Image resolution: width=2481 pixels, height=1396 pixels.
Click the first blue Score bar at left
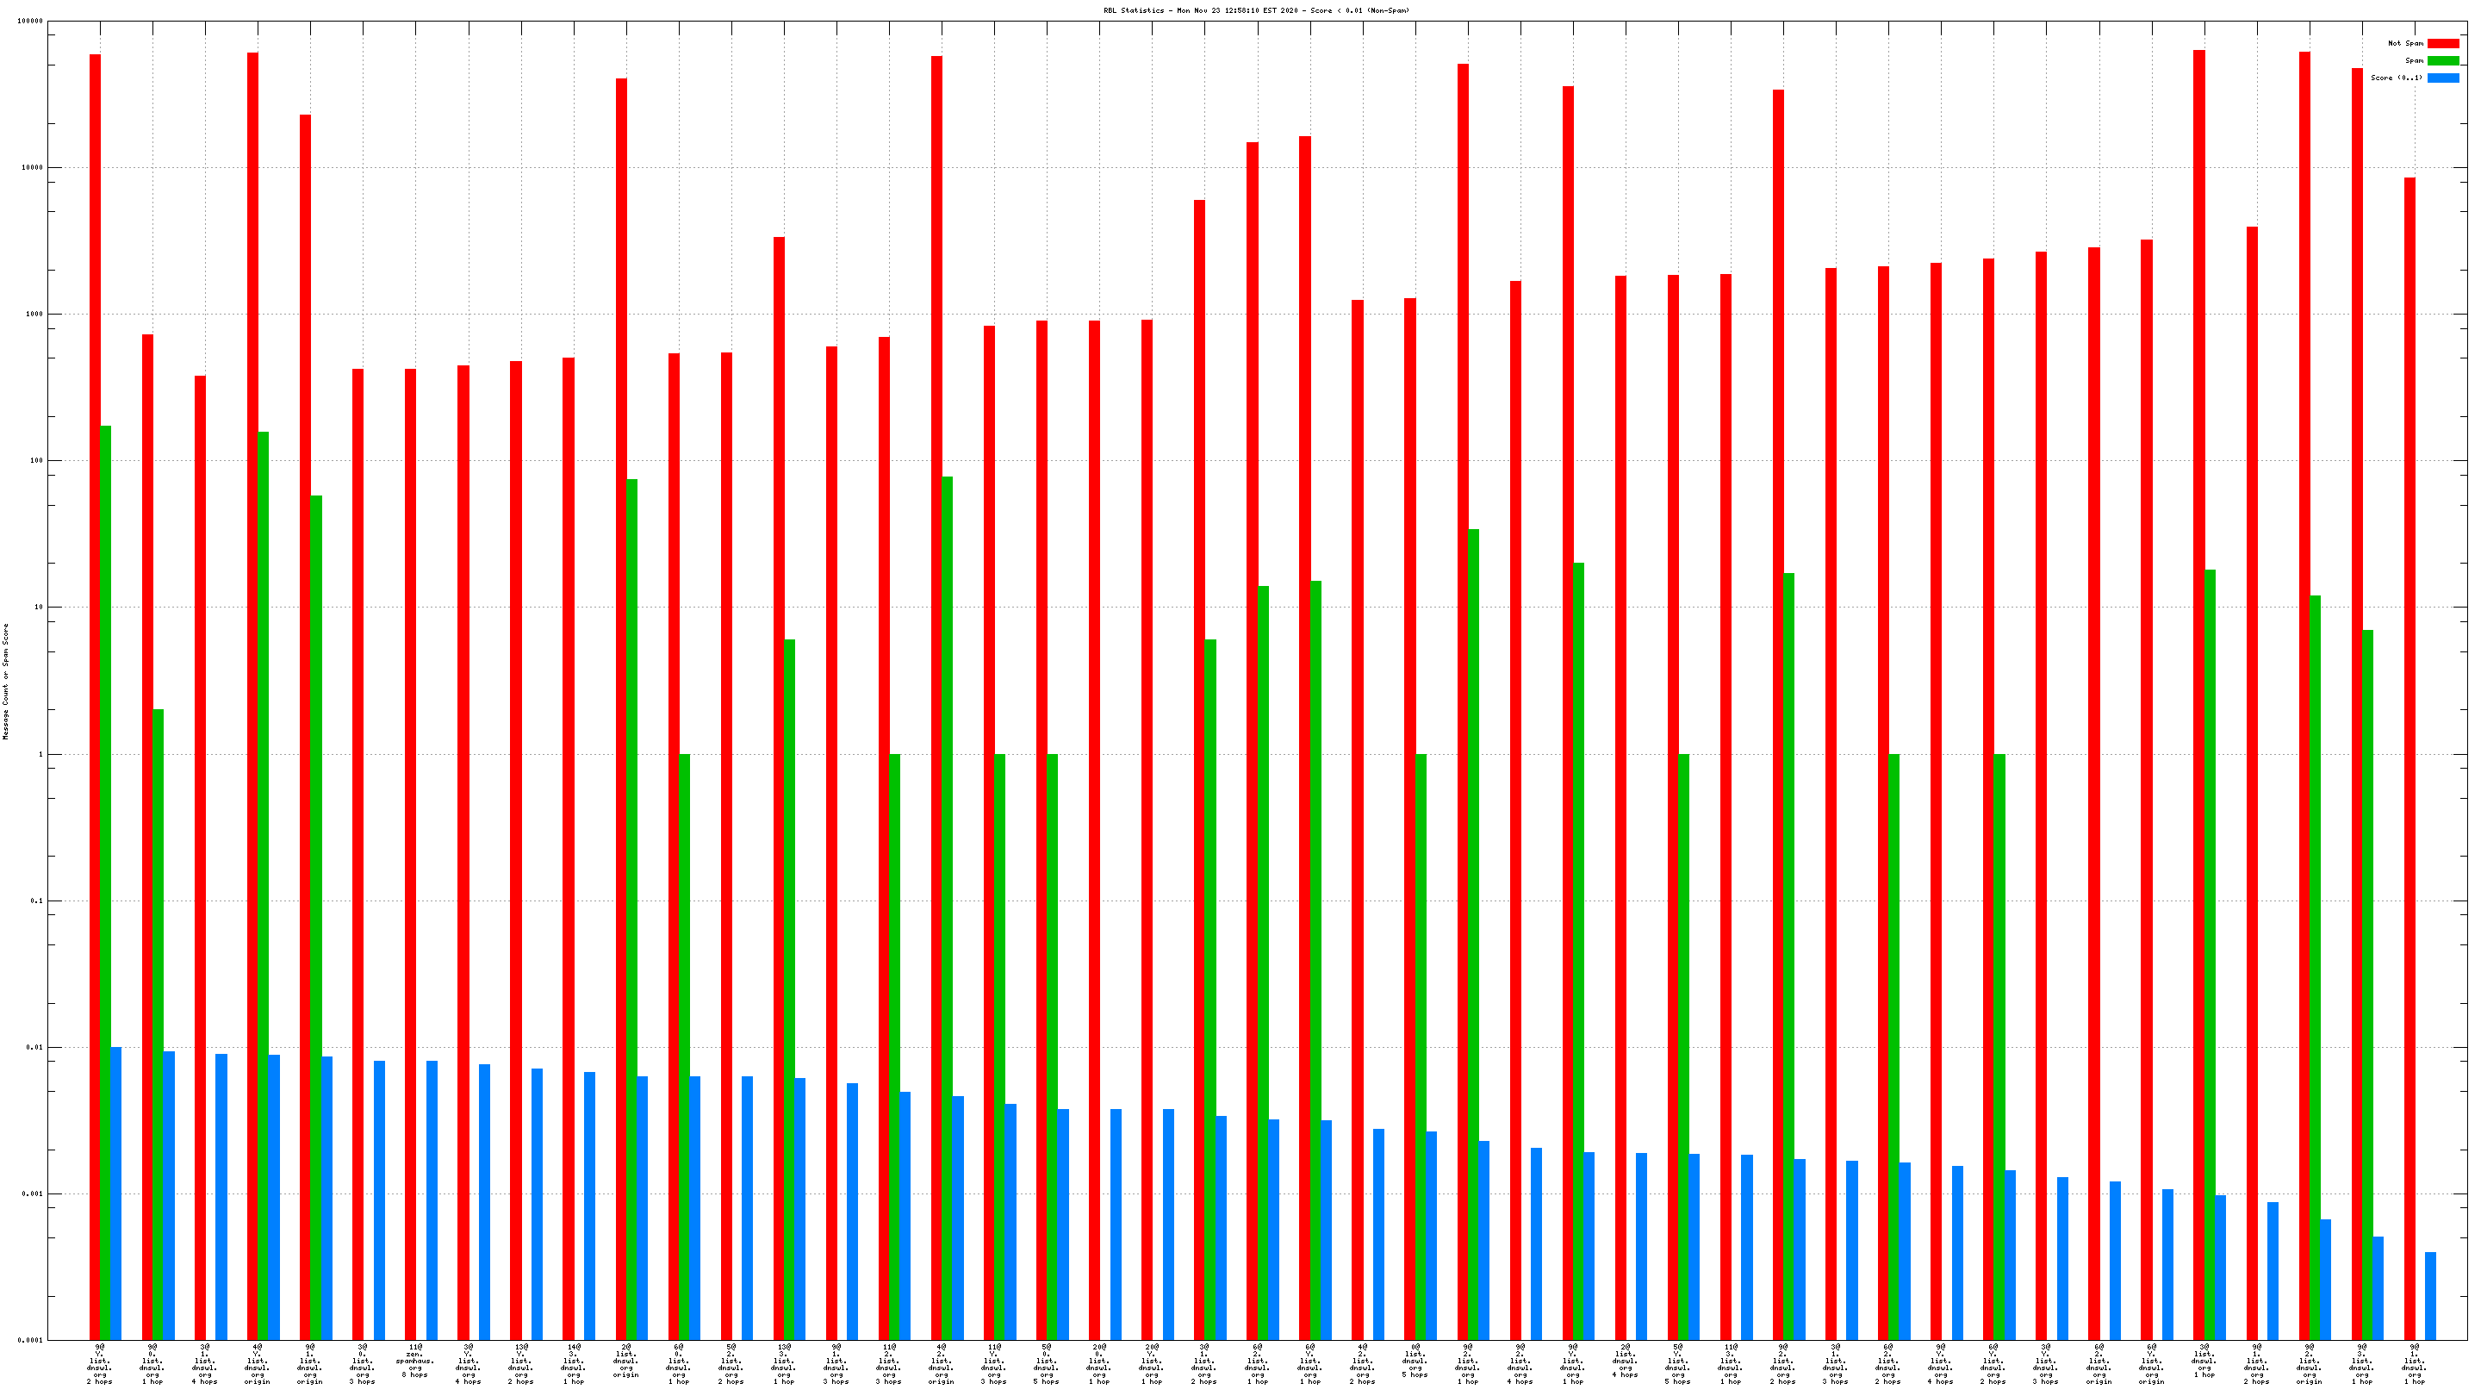[x=116, y=1193]
